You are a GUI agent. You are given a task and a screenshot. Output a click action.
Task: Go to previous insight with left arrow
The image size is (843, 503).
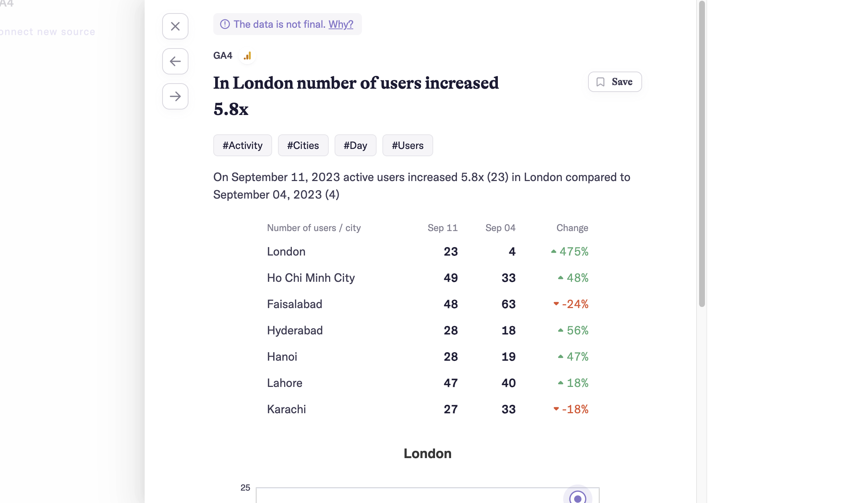click(175, 61)
